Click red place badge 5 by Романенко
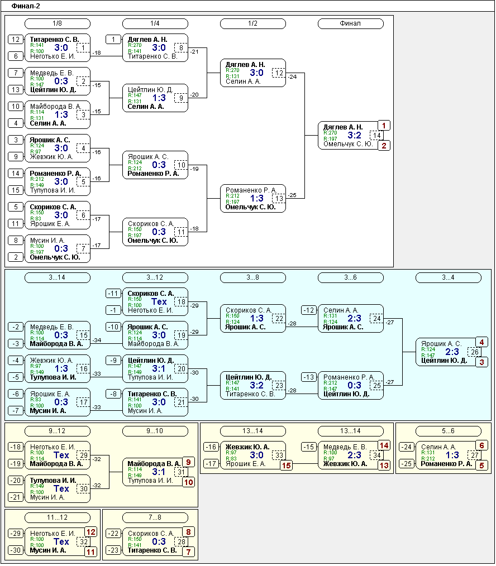 tap(482, 465)
